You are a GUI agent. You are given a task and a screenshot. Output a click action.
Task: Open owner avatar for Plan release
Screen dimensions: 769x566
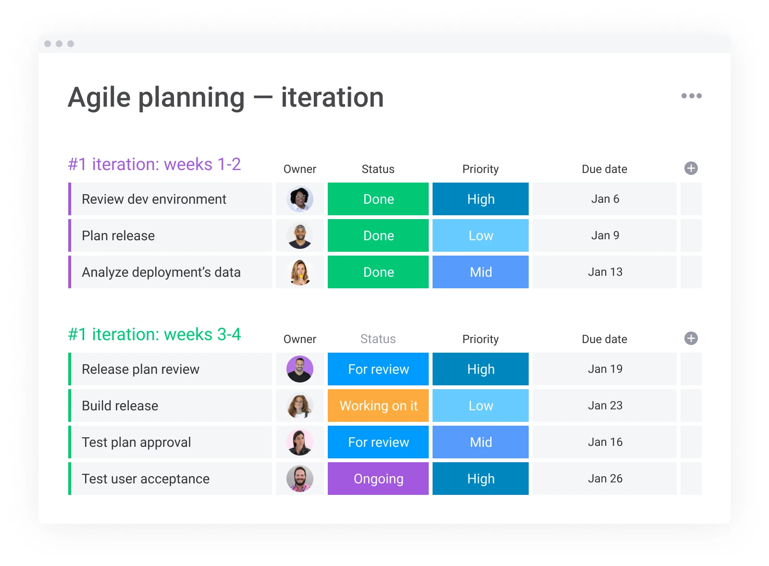point(300,235)
